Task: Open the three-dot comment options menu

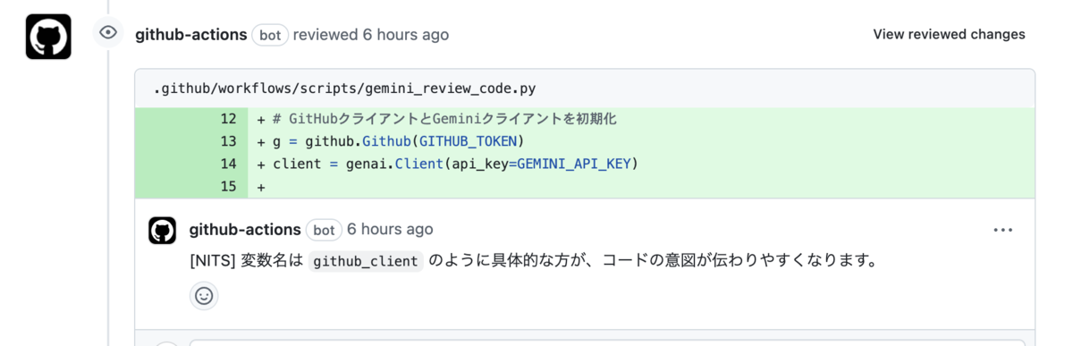Action: (1003, 231)
